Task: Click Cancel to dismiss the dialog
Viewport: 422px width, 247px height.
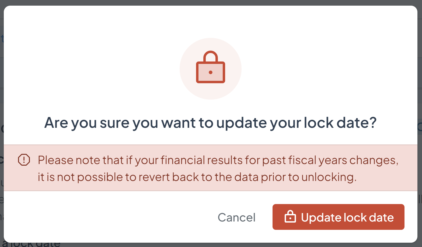Action: [x=236, y=217]
